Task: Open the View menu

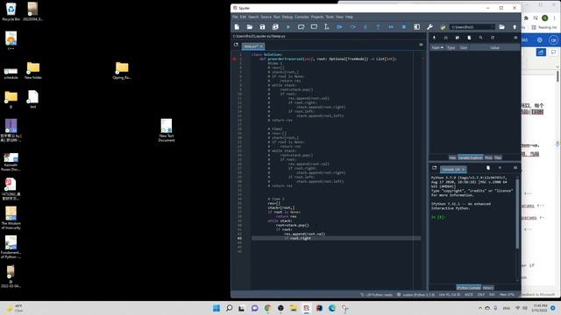Action: [x=339, y=17]
